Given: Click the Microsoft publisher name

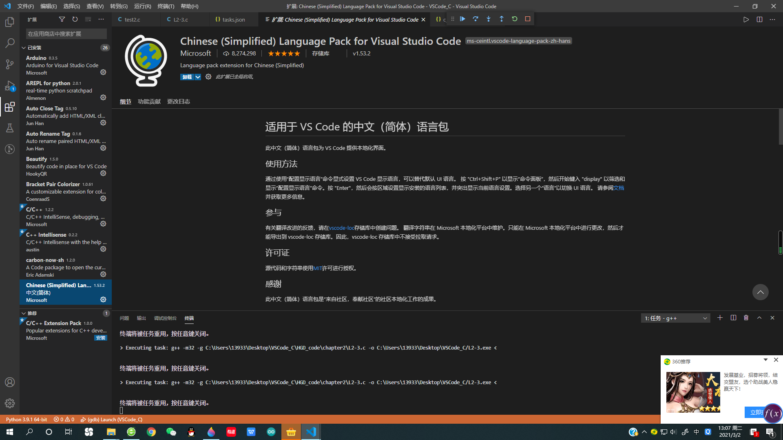Looking at the screenshot, I should coord(196,53).
